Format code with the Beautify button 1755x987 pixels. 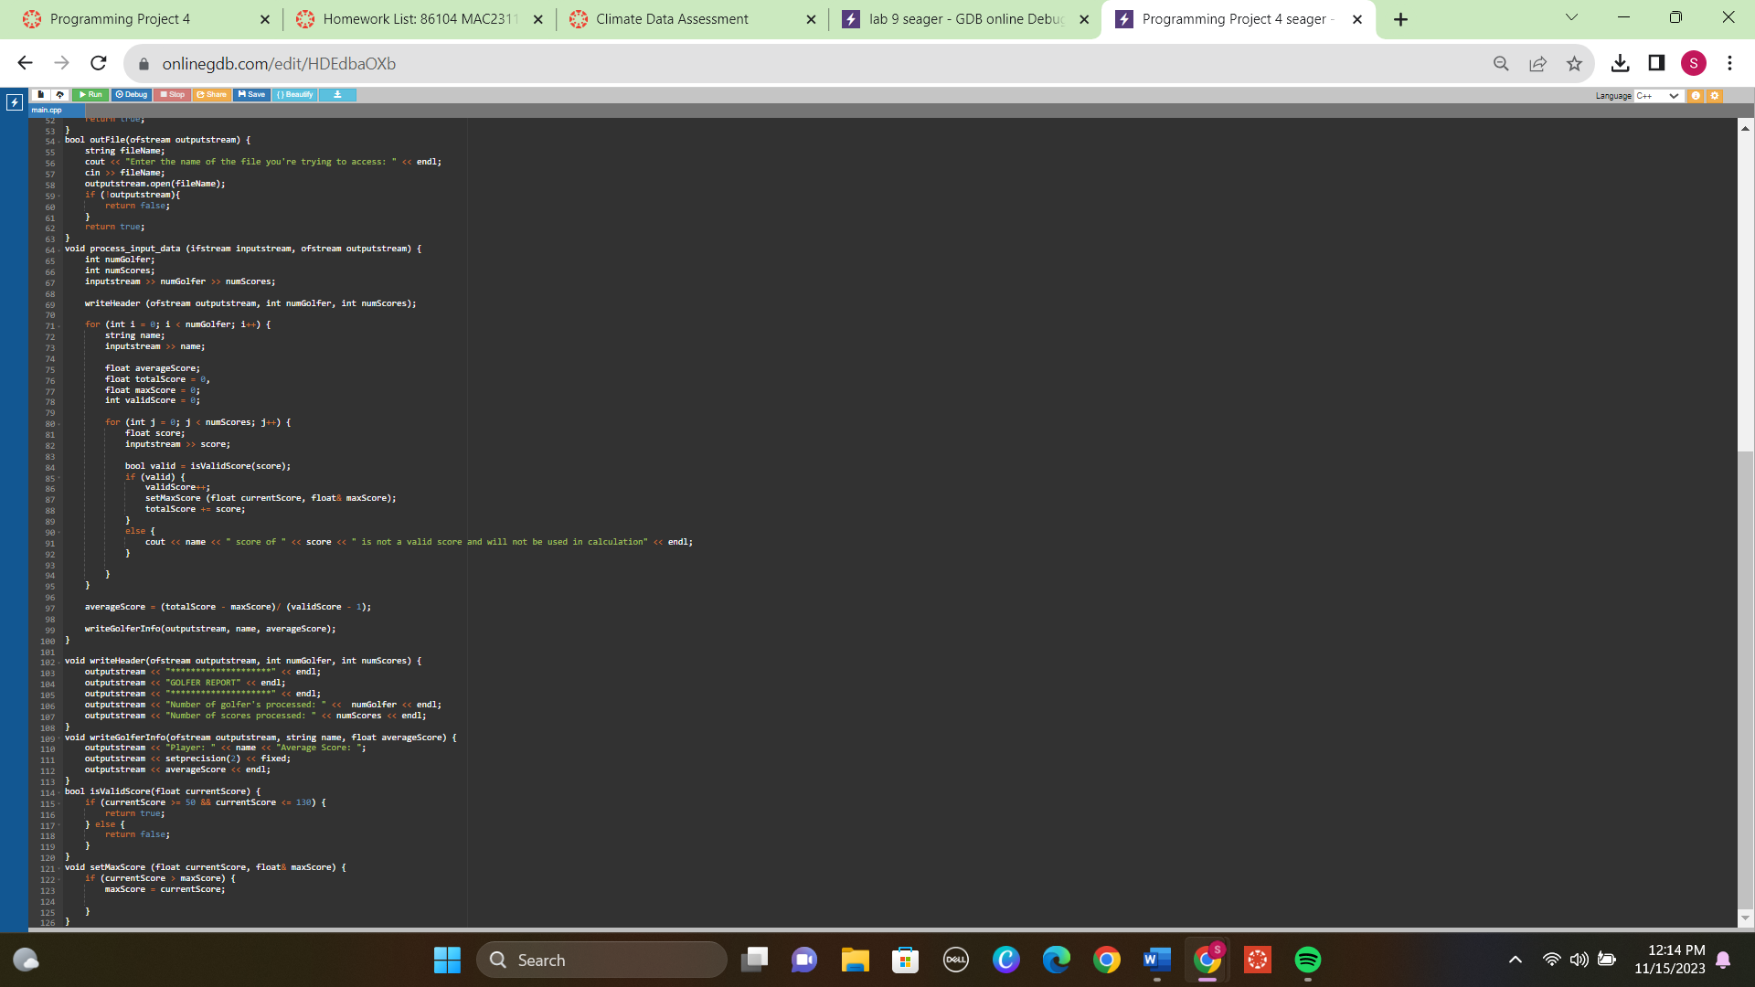(x=294, y=95)
